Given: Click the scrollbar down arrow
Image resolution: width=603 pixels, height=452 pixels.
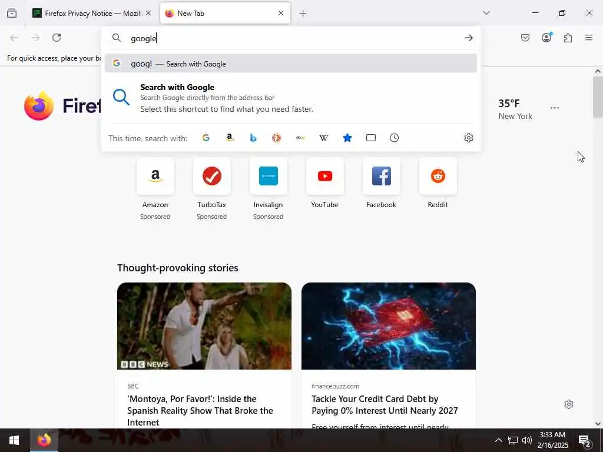Looking at the screenshot, I should tap(598, 424).
